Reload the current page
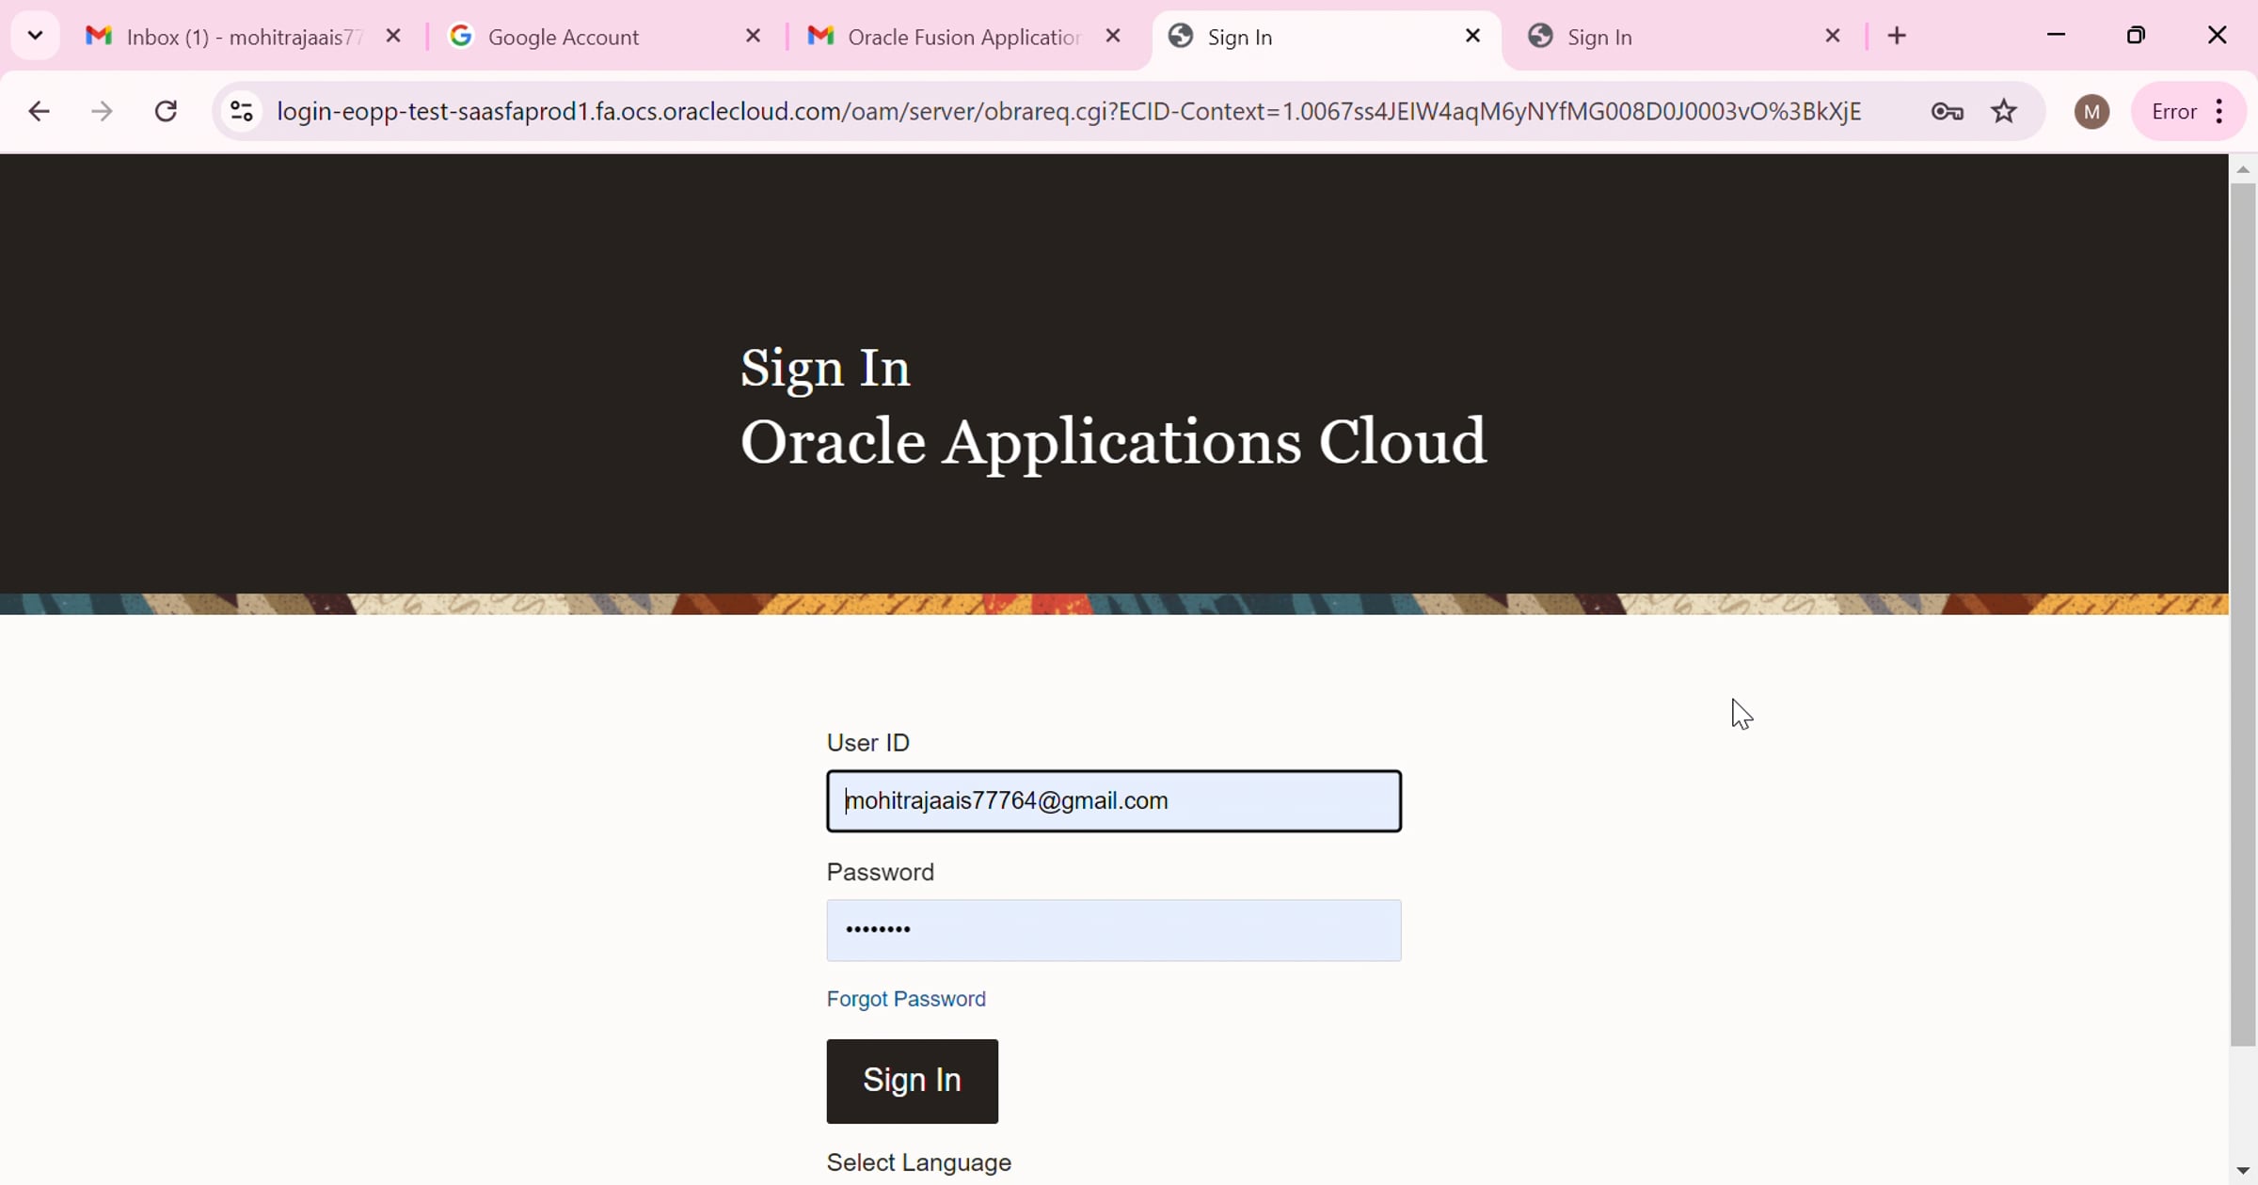The width and height of the screenshot is (2258, 1185). (x=167, y=112)
